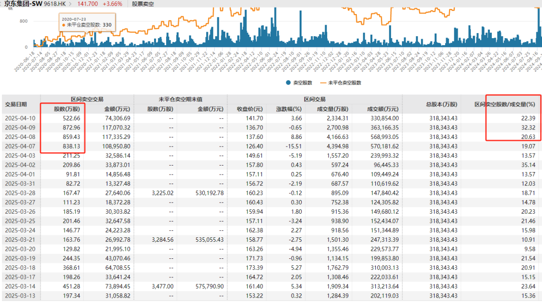Sort by the 涨跌幅(%) column header
The image size is (542, 304).
click(x=289, y=109)
